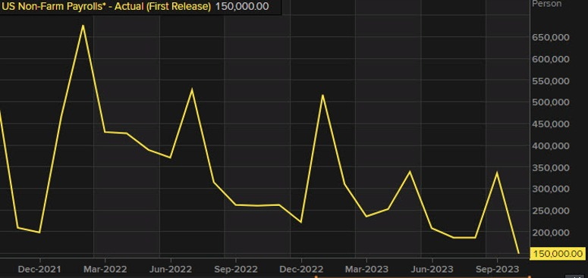Click the Person unit label above the axis

(x=547, y=4)
